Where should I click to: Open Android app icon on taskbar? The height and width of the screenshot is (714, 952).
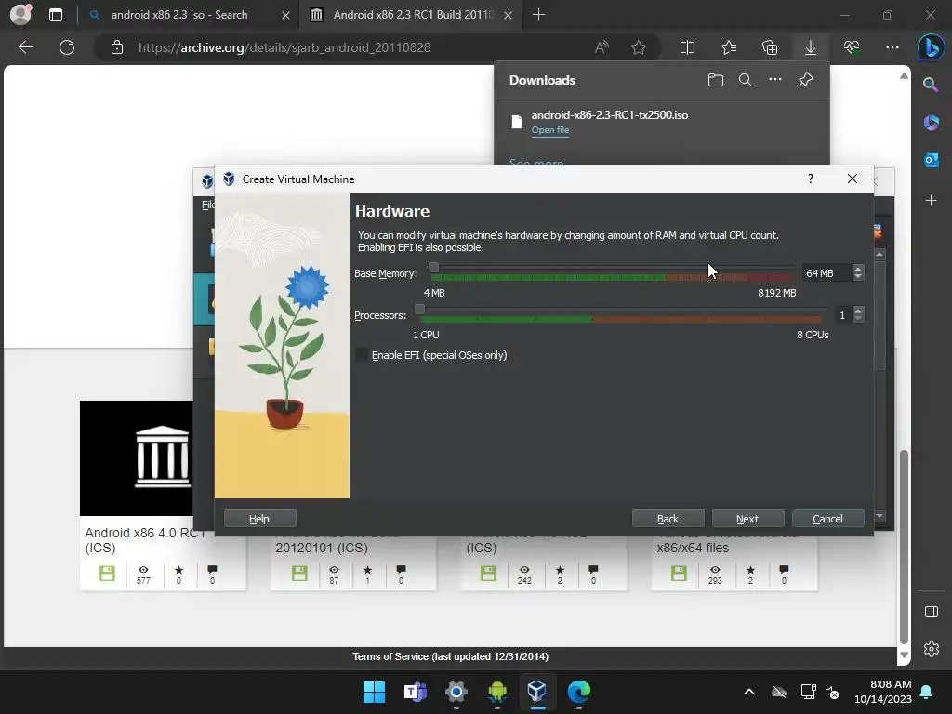(497, 692)
